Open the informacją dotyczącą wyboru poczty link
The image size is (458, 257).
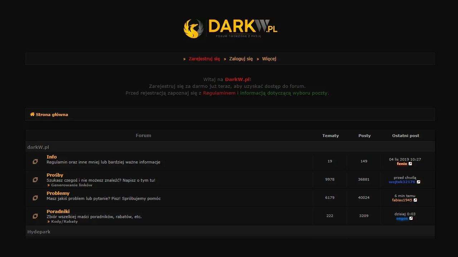coord(284,93)
